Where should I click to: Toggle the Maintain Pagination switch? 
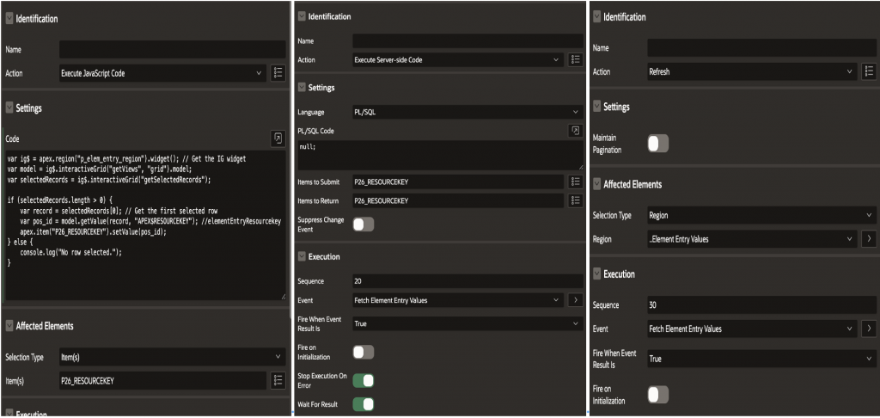coord(657,144)
